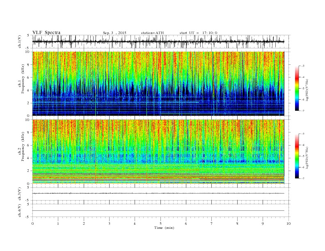This screenshot has height=251, width=325.
Task: Click the "-3" tick on ch.1 colorbar
Action: point(303,66)
